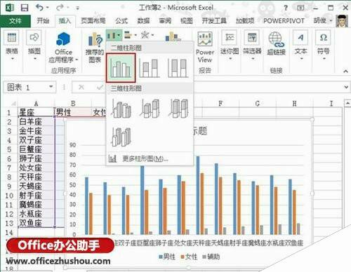Switch to the 开发工具 ribbon tab

[x=214, y=21]
